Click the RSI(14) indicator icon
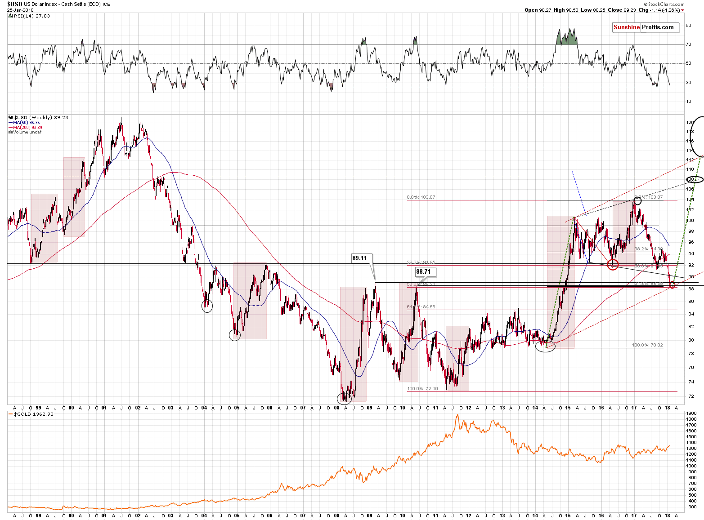This screenshot has width=704, height=520. 10,16
